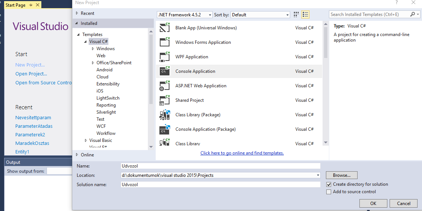Pin the Start Page tab
This screenshot has height=211, width=422.
pos(31,5)
